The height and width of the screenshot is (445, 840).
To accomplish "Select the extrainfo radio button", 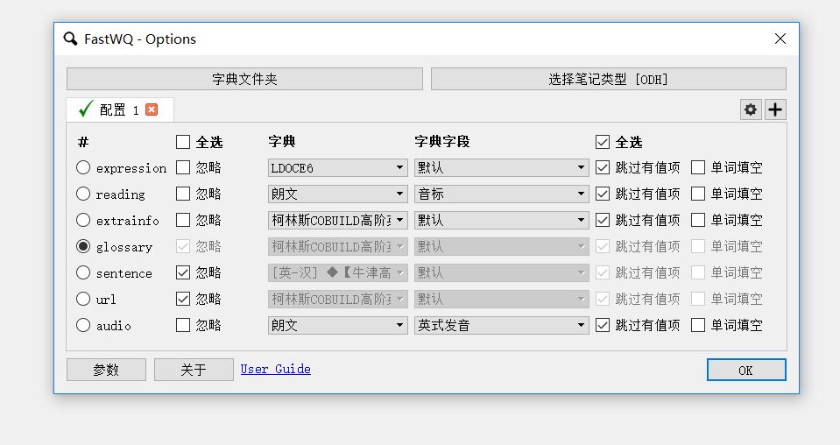I will click(83, 220).
